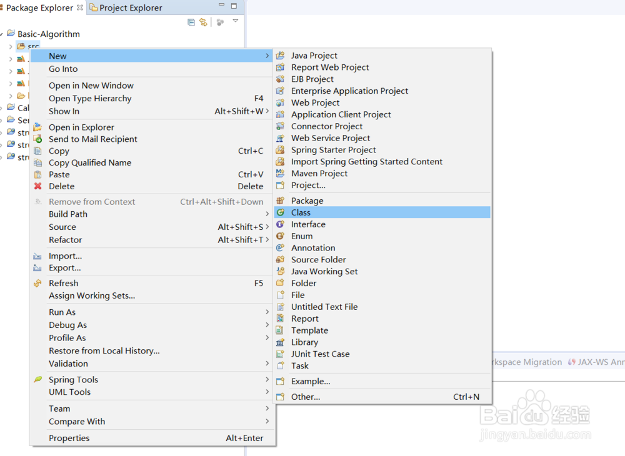
Task: Click the Refresh icon in context menu
Action: pyautogui.click(x=38, y=283)
